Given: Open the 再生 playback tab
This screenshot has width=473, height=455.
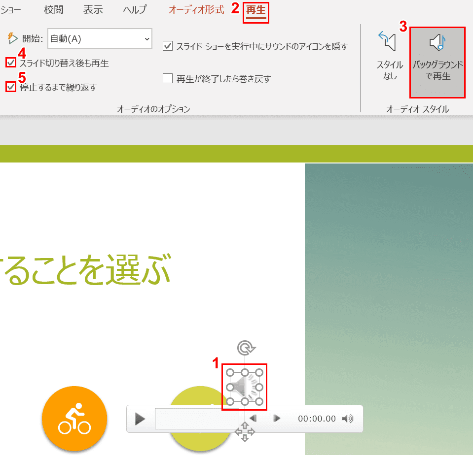Looking at the screenshot, I should click(x=256, y=10).
